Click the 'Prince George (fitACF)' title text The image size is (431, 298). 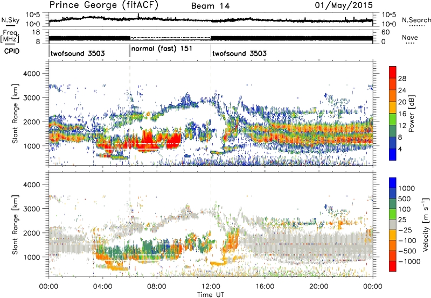coord(103,5)
